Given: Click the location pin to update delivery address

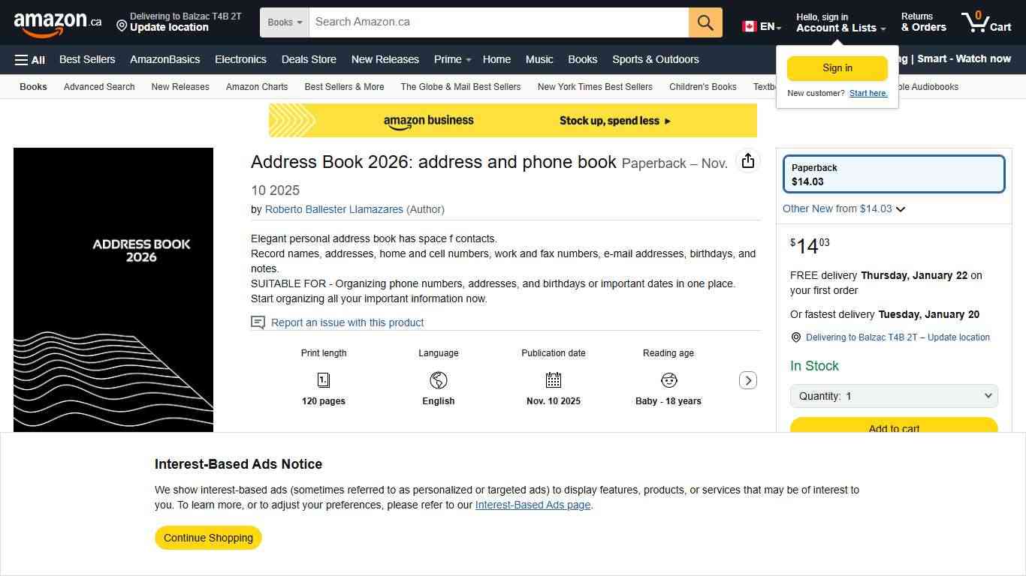Looking at the screenshot, I should (795, 337).
